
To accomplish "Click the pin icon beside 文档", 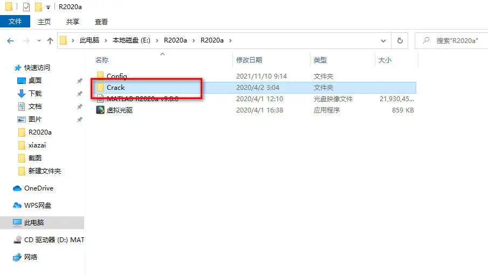I will click(x=80, y=107).
